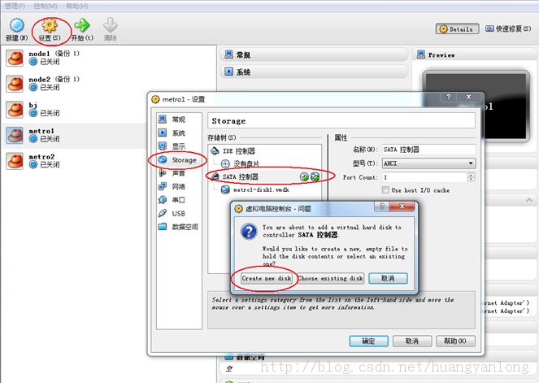
Task: Select metro1 in the VM list
Action: [76, 135]
